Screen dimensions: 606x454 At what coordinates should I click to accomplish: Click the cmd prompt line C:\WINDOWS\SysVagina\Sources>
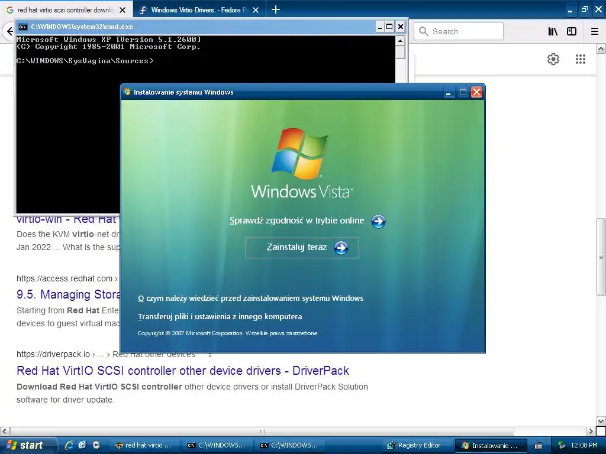coord(85,61)
